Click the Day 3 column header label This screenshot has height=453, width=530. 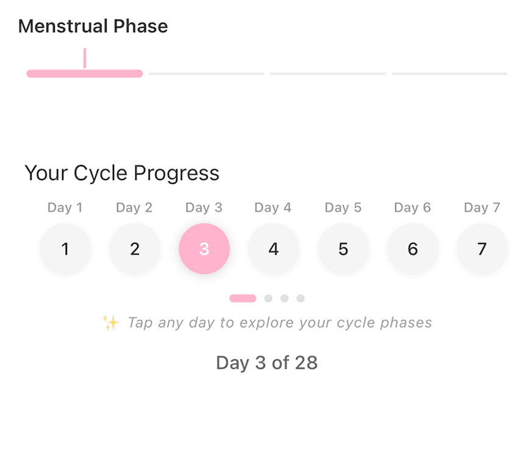pos(204,207)
